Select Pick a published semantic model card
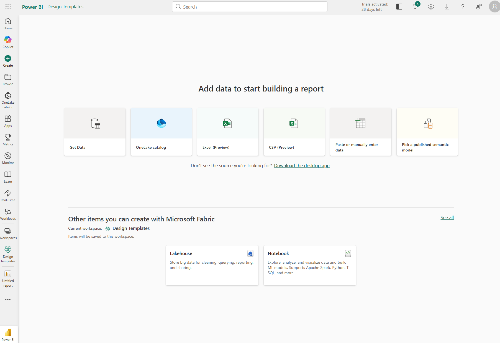Screen dimensions: 500x343 tap(427, 132)
